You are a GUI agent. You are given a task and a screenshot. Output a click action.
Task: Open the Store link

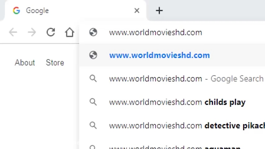tap(55, 62)
